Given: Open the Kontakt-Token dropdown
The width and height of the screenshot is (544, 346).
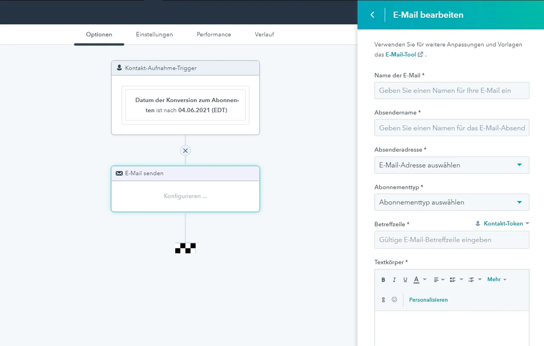Looking at the screenshot, I should 506,223.
